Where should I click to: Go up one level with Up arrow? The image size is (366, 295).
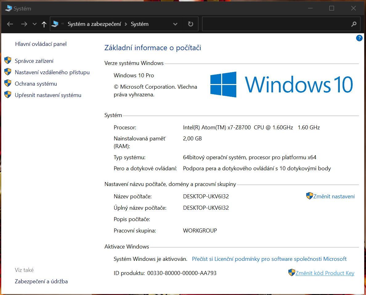coord(44,24)
